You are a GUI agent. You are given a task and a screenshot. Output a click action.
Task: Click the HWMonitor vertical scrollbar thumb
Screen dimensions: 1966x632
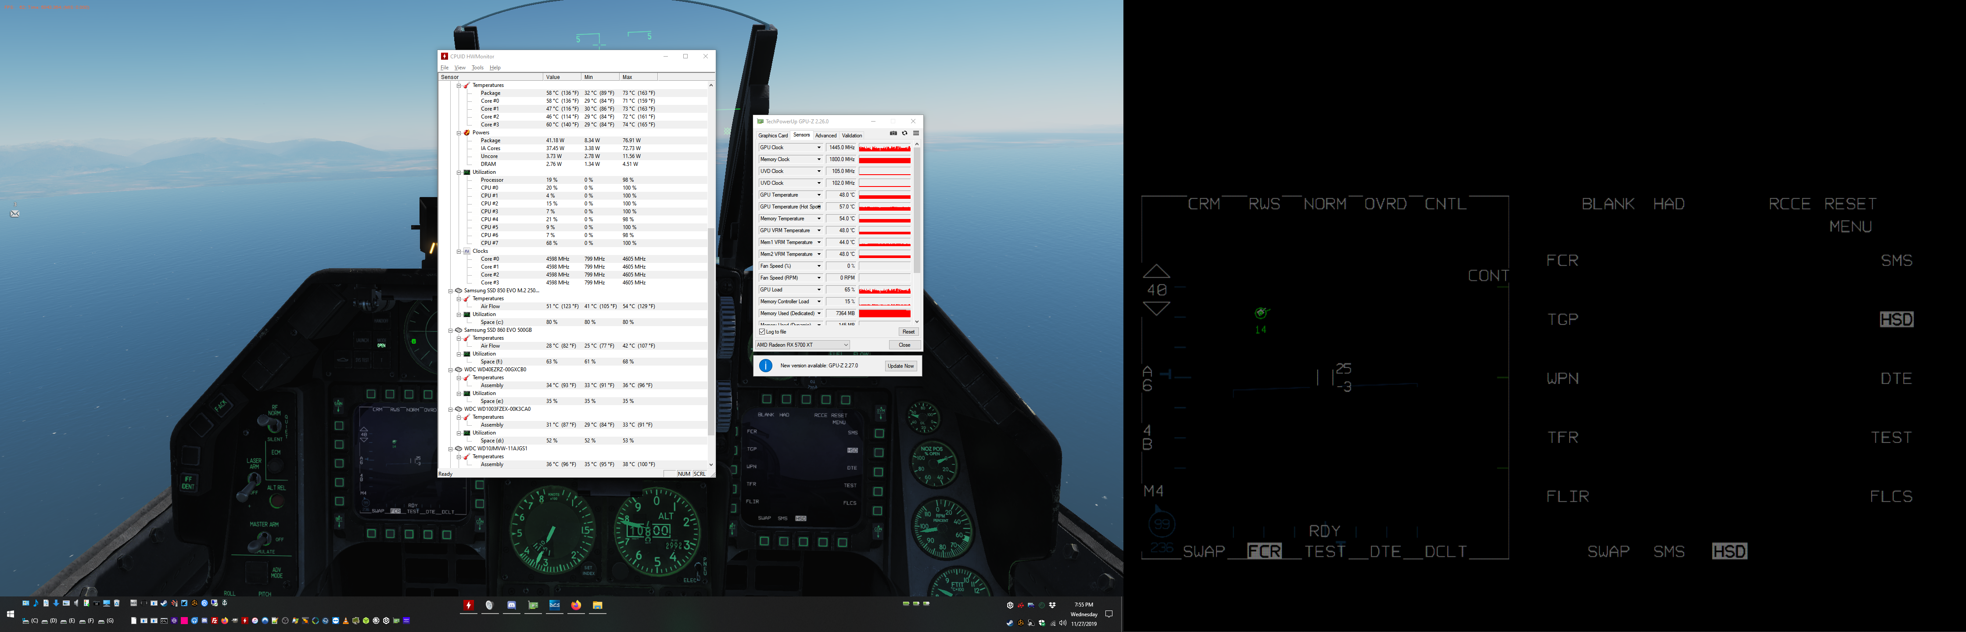click(x=710, y=332)
